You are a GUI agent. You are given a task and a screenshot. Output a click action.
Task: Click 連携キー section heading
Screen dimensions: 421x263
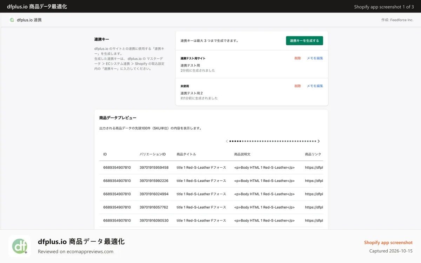(102, 39)
